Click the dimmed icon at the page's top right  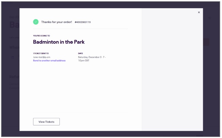pos(209,17)
